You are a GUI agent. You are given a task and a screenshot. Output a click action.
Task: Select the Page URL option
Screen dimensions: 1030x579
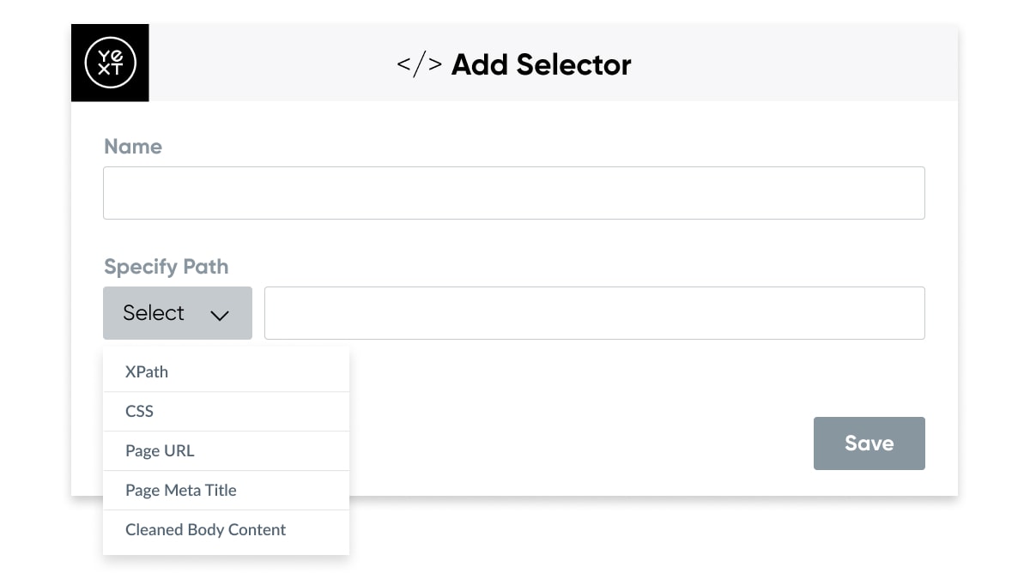[x=226, y=451]
